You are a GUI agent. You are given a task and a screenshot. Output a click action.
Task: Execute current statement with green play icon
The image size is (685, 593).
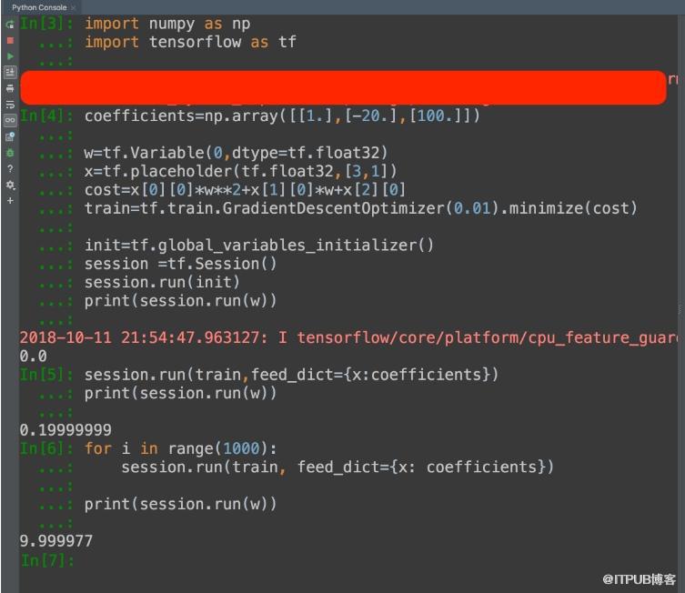[x=10, y=56]
